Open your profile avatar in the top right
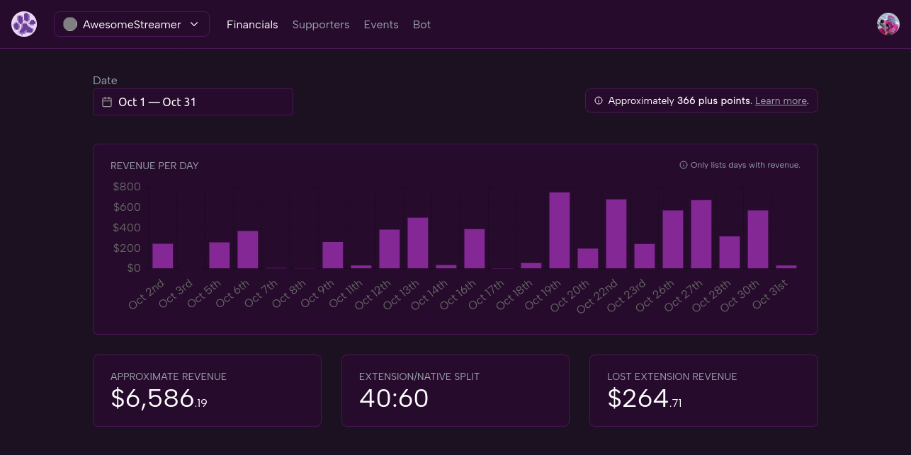 (888, 23)
